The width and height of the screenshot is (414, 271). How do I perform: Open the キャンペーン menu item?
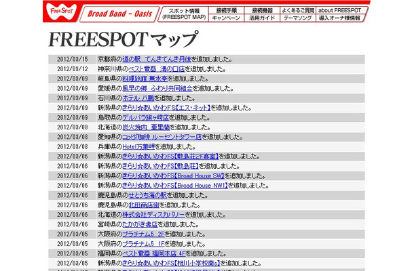point(226,18)
